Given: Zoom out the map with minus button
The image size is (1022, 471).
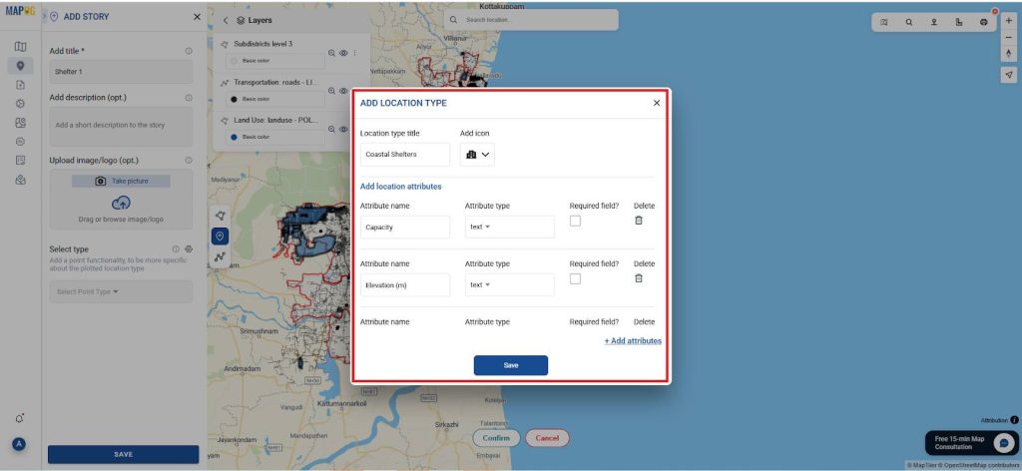Looking at the screenshot, I should point(1009,37).
